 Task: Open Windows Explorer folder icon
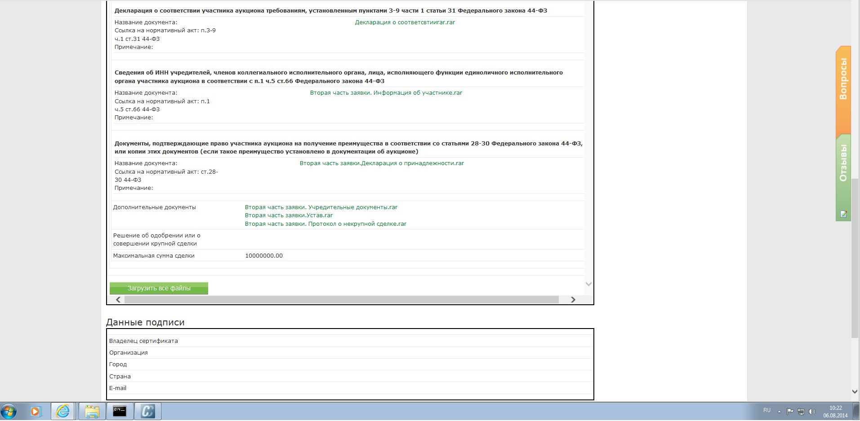(x=92, y=411)
